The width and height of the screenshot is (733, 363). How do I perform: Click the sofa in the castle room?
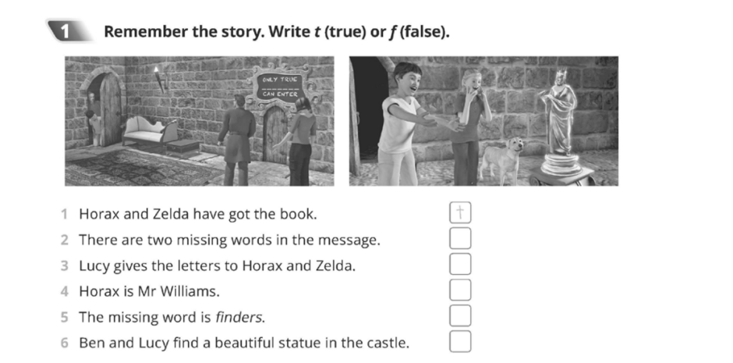(150, 131)
